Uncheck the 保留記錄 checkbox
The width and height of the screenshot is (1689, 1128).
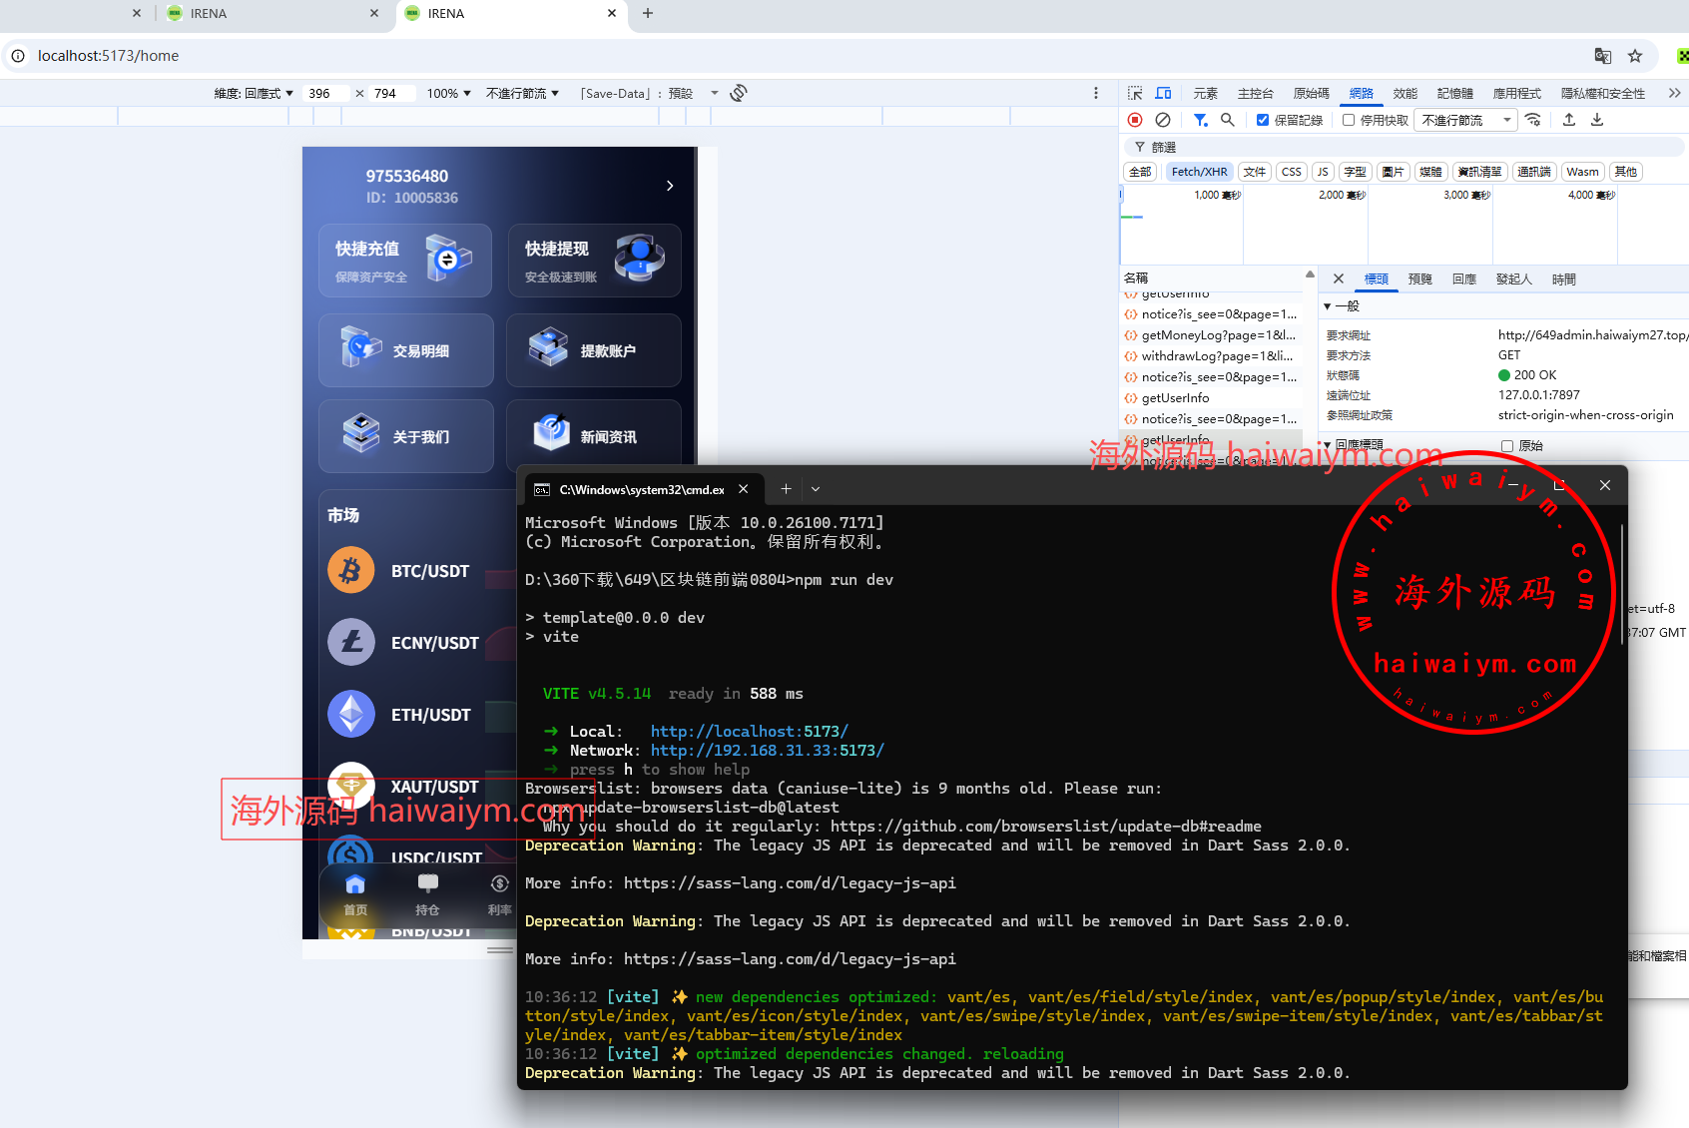[1263, 120]
